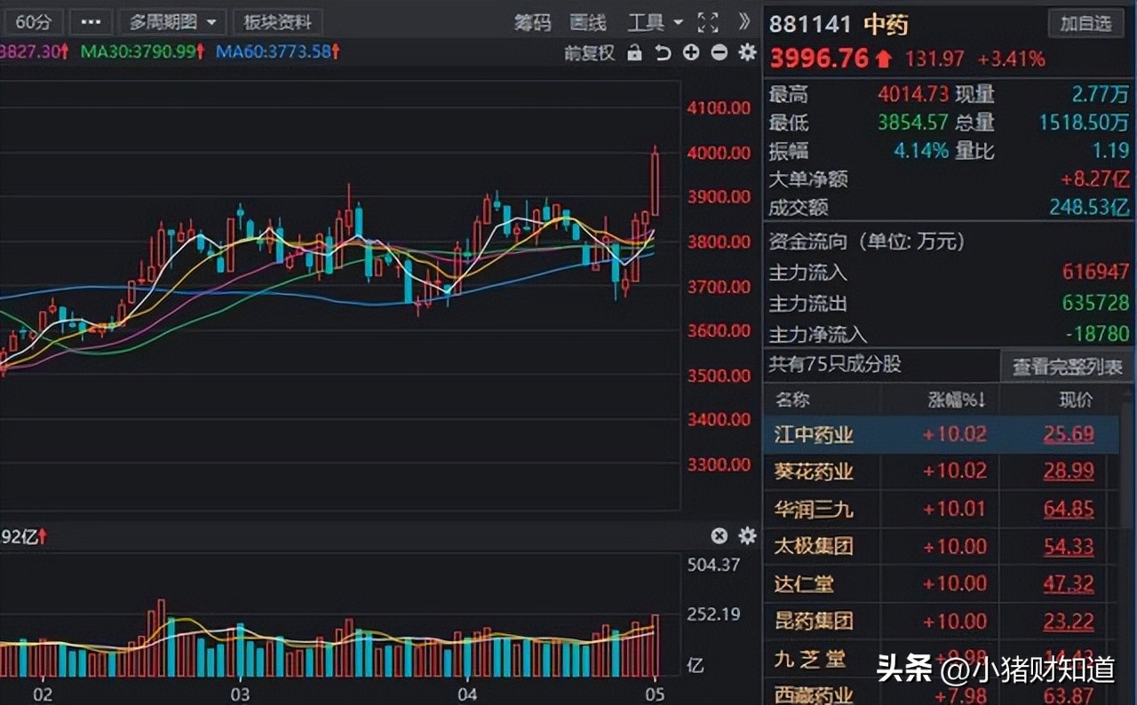Zoom in on the K-line chart
The width and height of the screenshot is (1137, 705).
pos(690,53)
